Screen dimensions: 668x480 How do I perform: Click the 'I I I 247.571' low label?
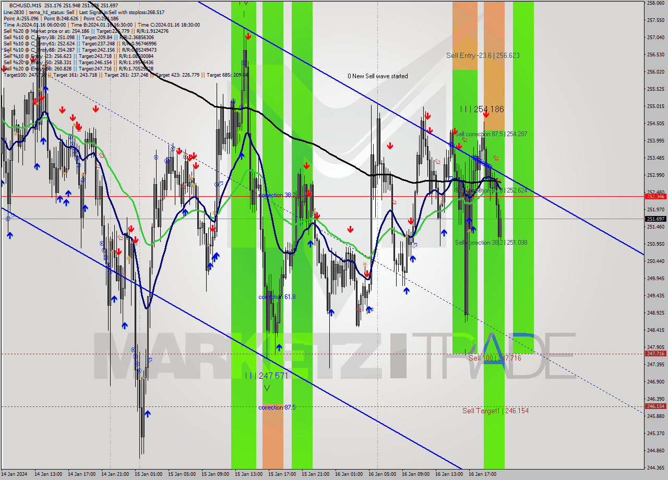click(266, 376)
